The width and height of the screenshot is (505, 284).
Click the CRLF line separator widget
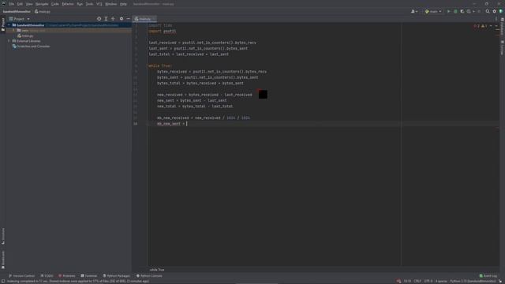click(417, 281)
